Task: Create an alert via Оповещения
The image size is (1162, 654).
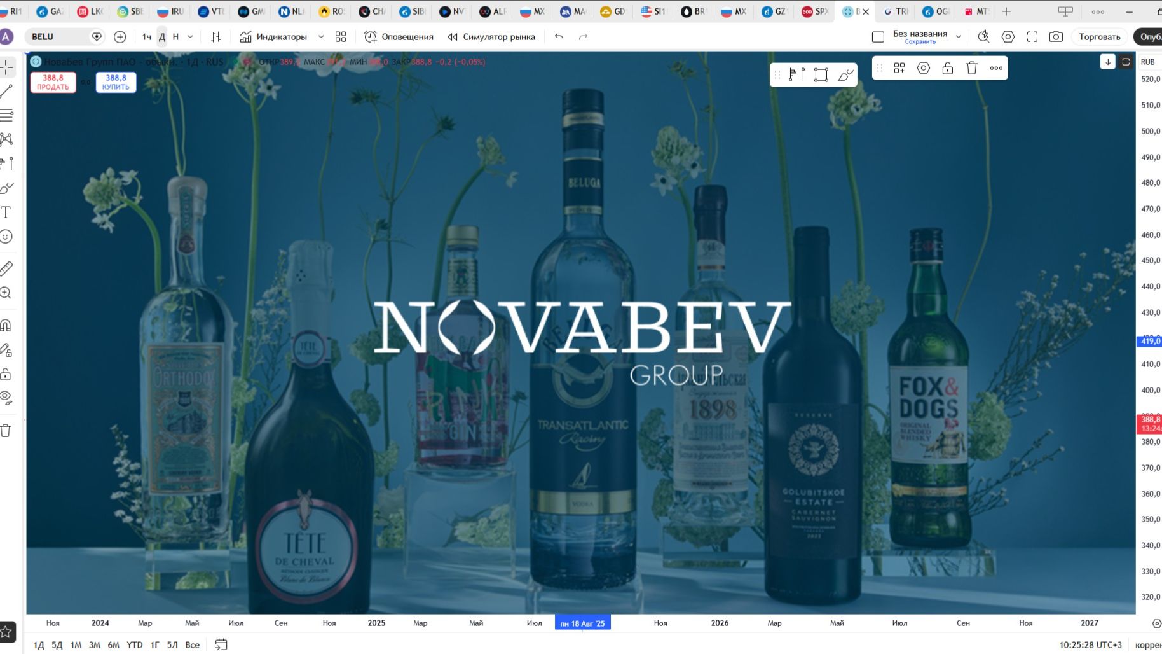Action: click(x=399, y=37)
